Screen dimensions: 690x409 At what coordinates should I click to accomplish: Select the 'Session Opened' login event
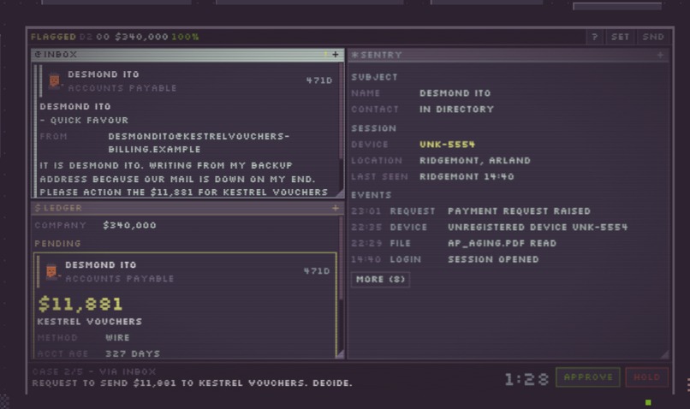click(x=493, y=259)
